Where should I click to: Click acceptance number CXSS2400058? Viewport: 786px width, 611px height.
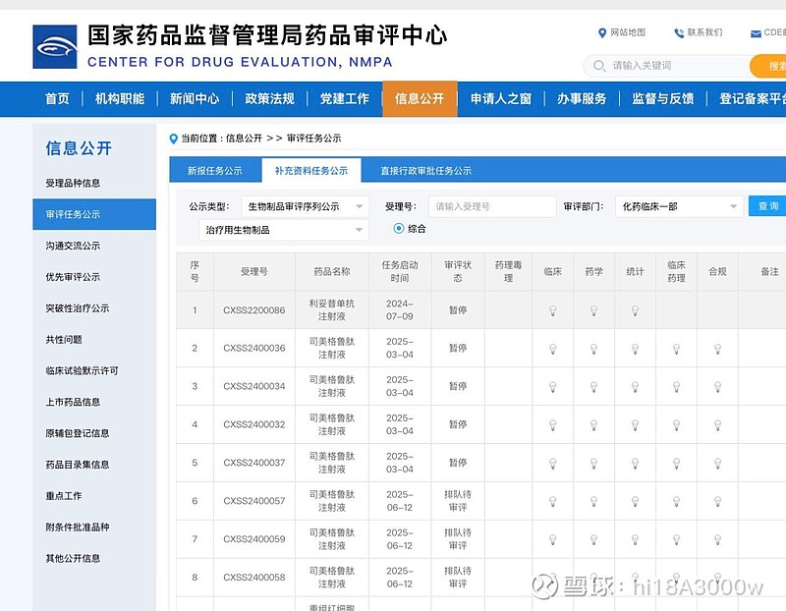[x=254, y=578]
